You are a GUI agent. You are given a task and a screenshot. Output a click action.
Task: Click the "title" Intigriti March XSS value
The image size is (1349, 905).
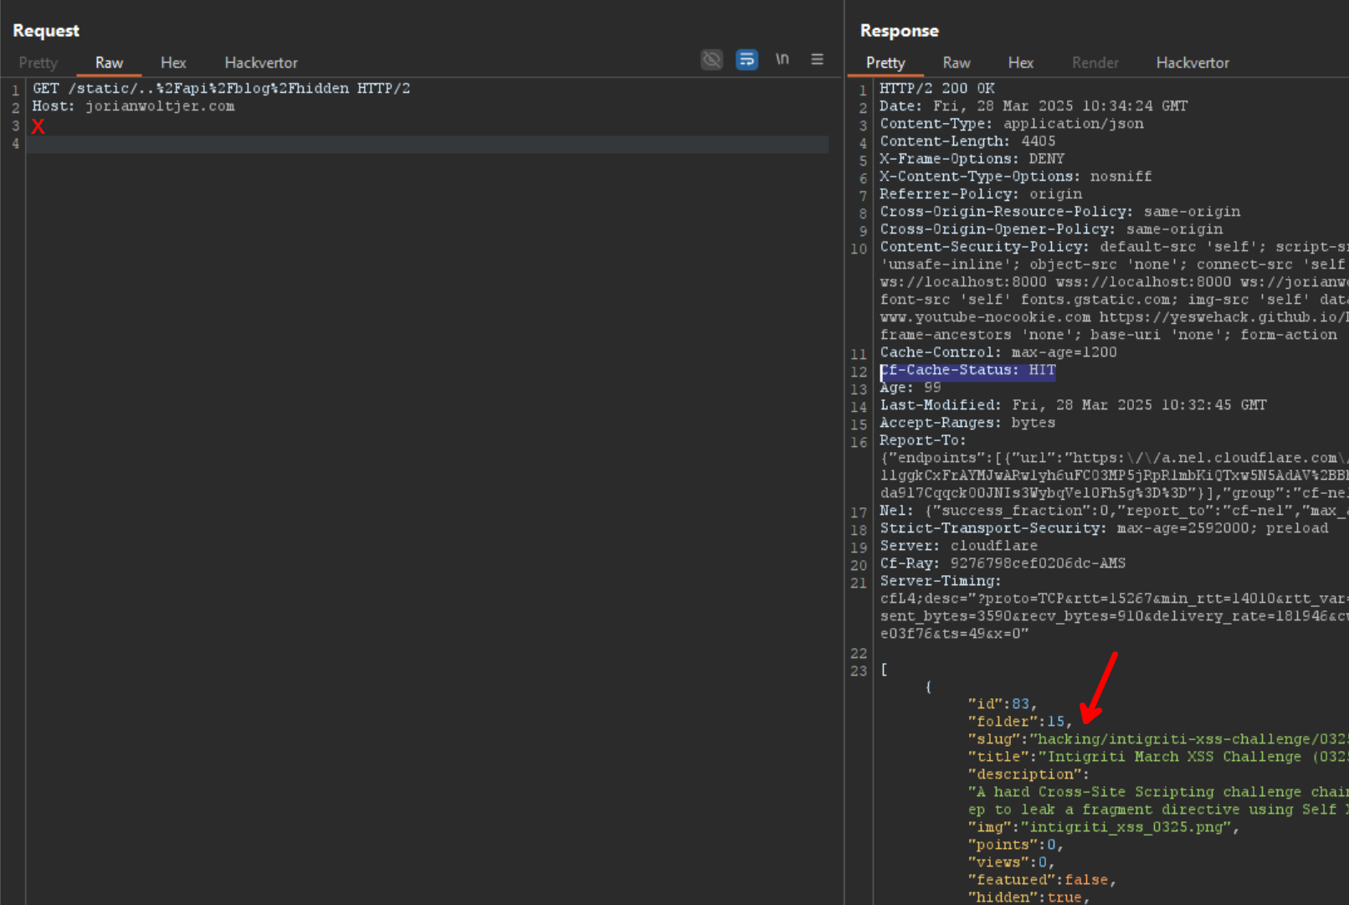pyautogui.click(x=1193, y=757)
